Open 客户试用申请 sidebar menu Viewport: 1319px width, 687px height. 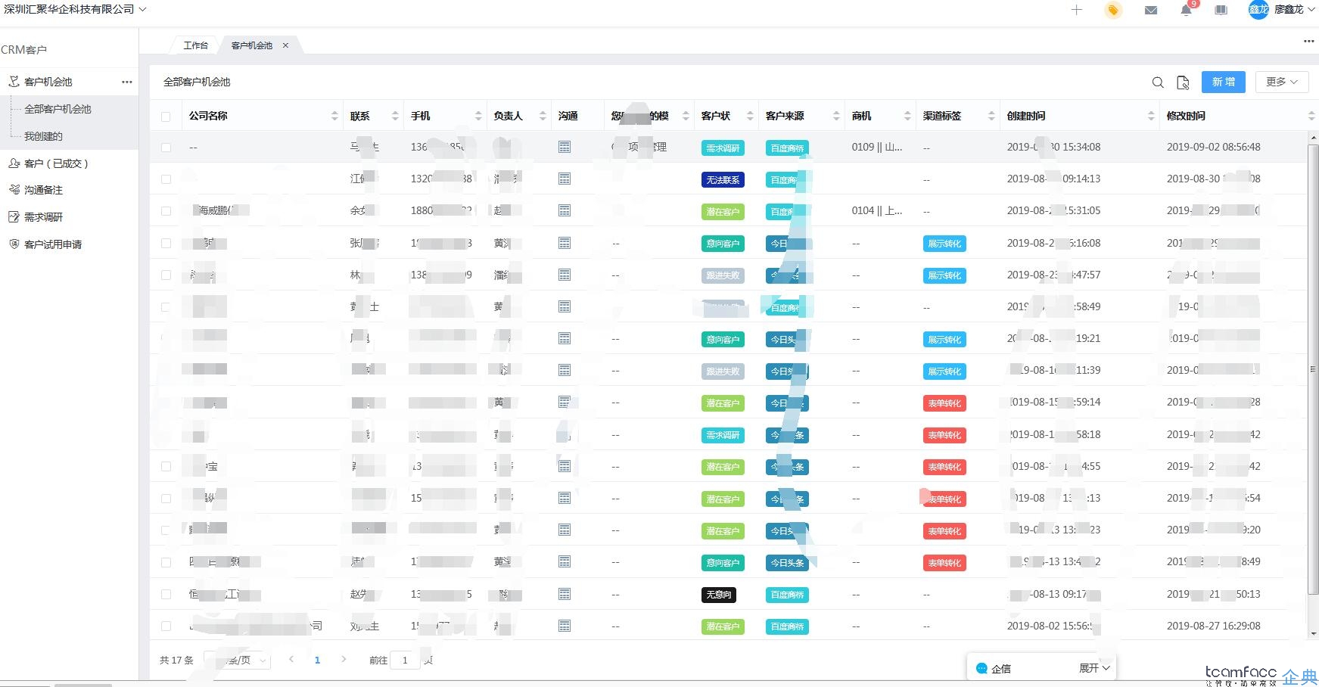[x=53, y=244]
